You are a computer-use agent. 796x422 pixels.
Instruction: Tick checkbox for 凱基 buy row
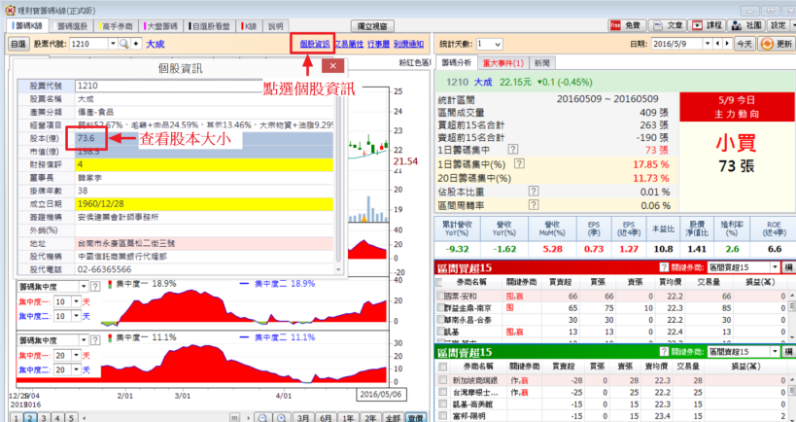(x=440, y=332)
